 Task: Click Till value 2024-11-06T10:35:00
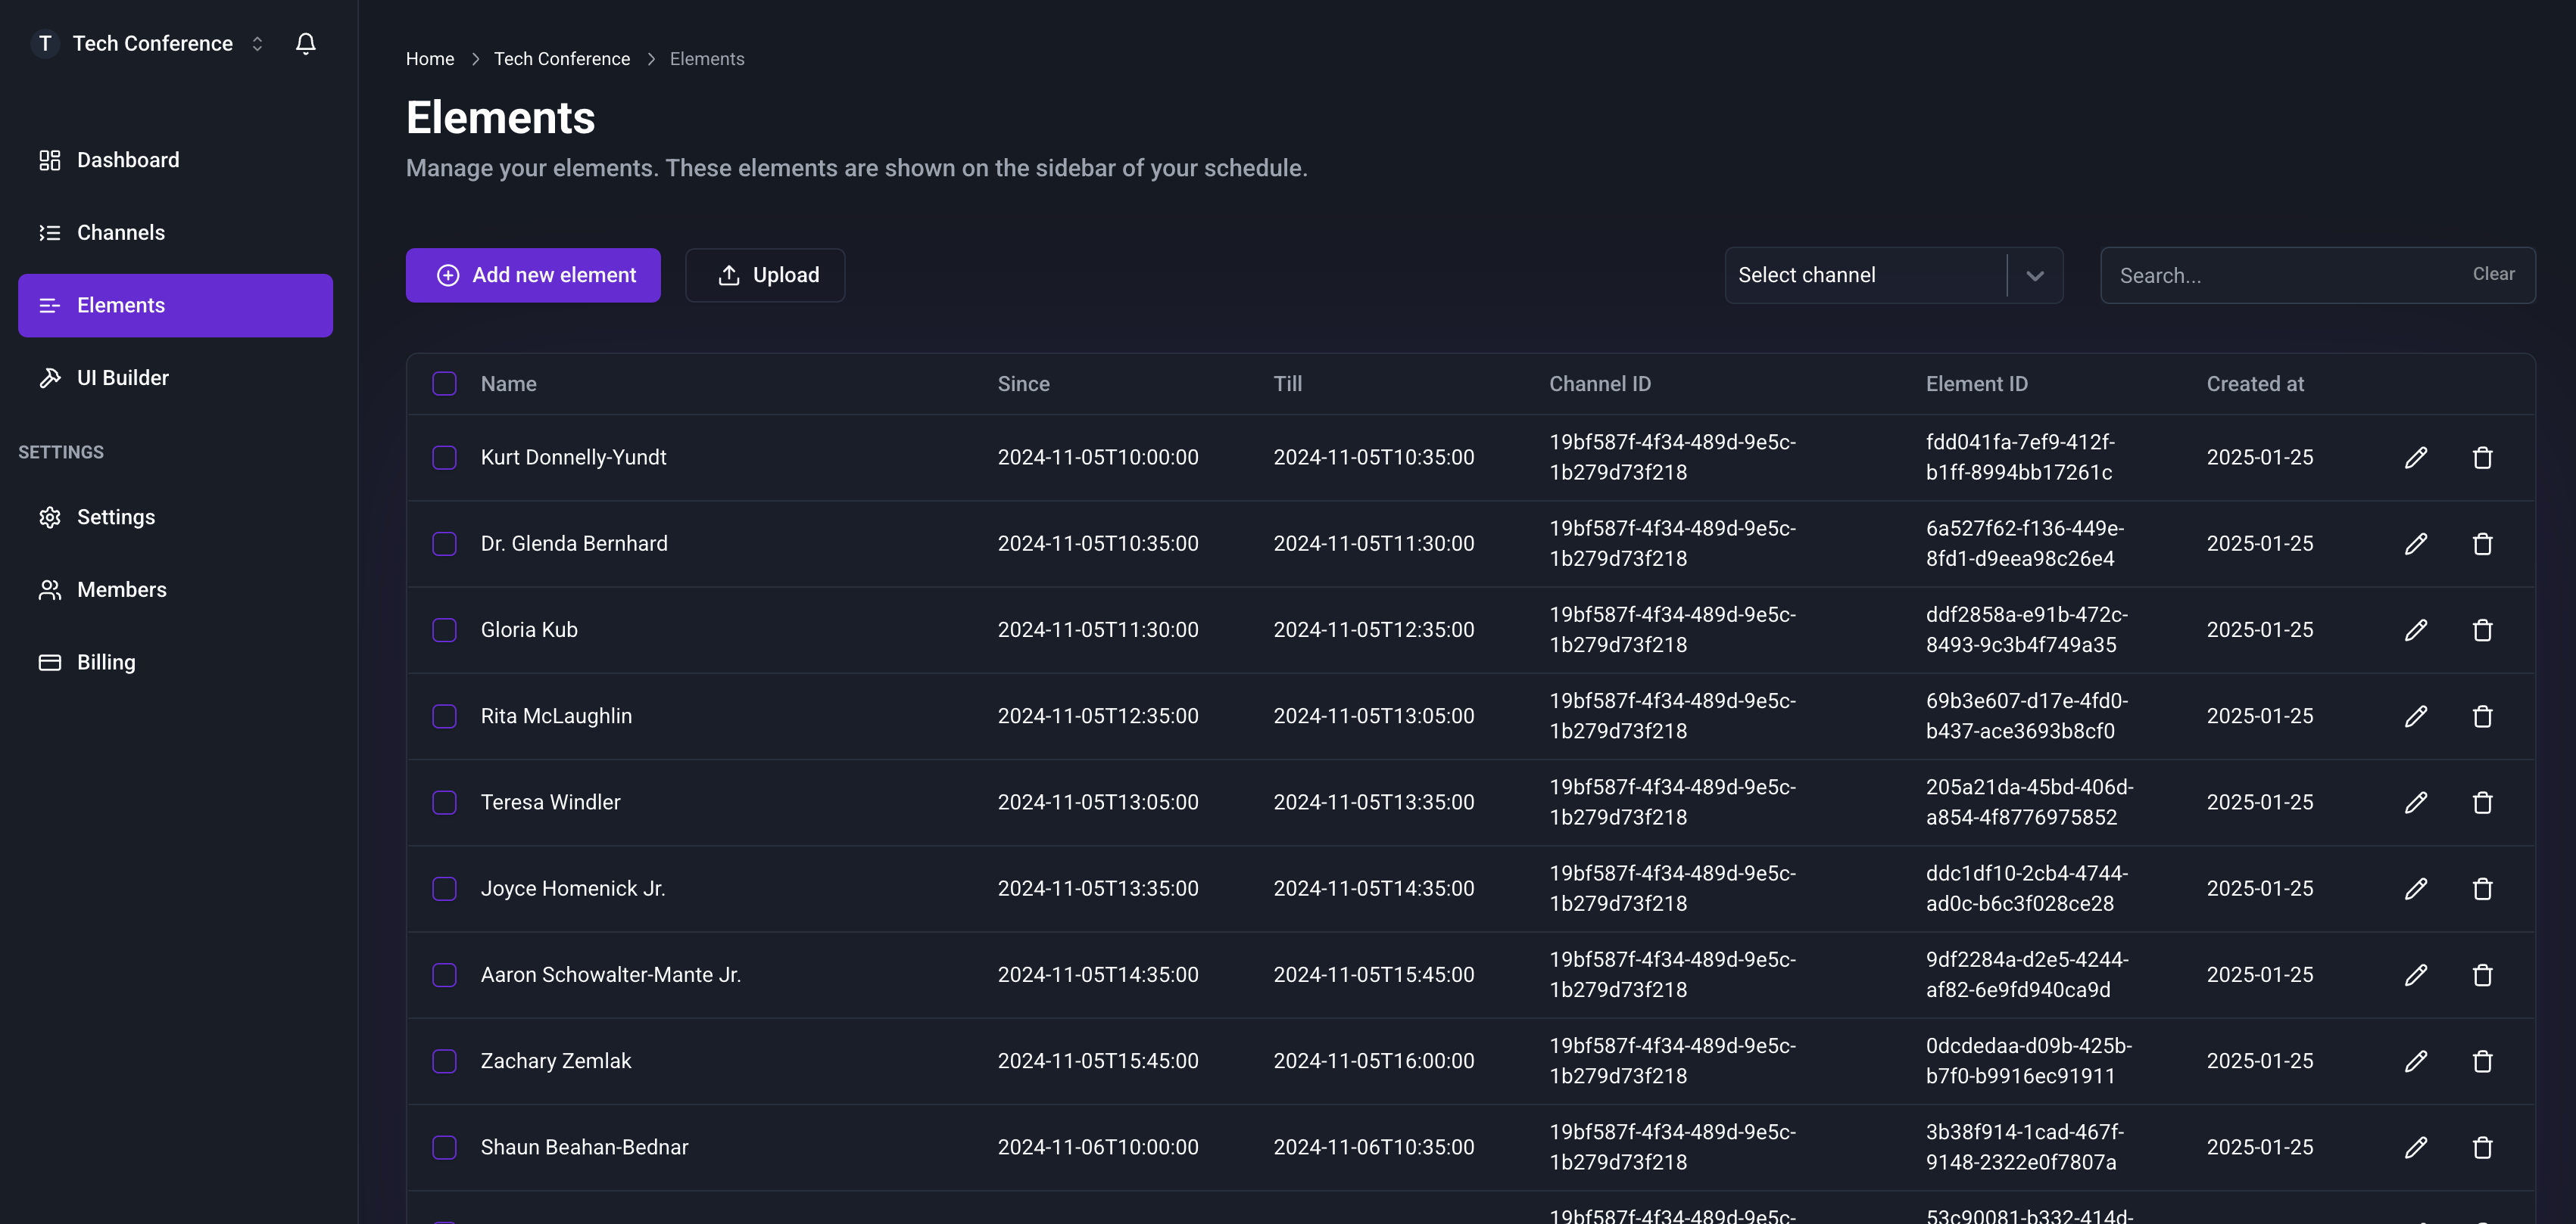click(x=1373, y=1147)
